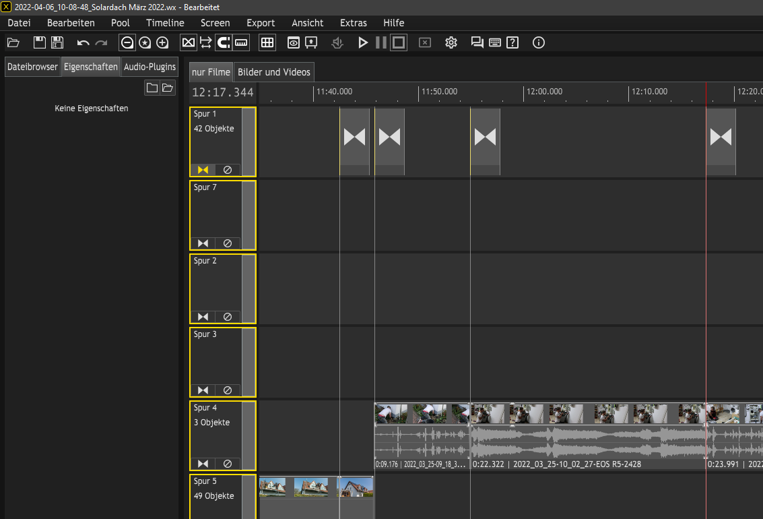The width and height of the screenshot is (763, 519).
Task: Toggle the transition icon on Spur 3
Action: tap(203, 390)
